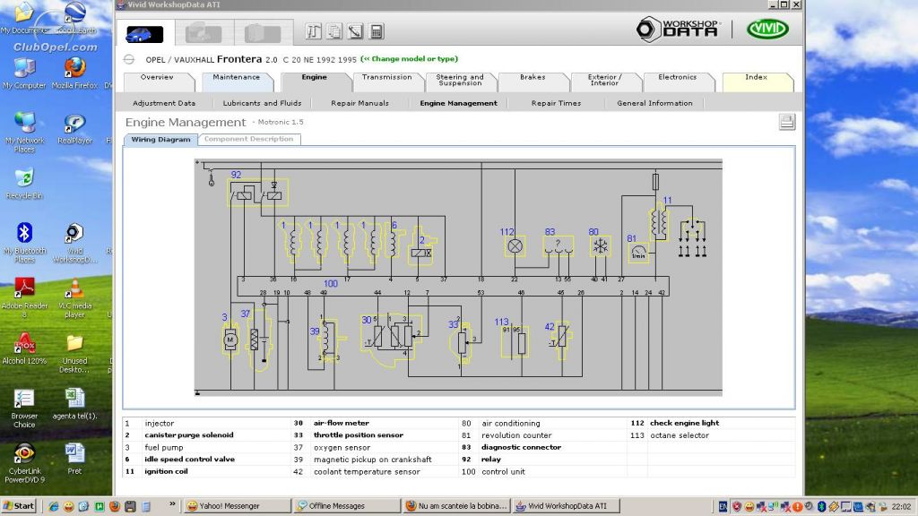The height and width of the screenshot is (516, 918).
Task: Switch to Yahoo! Messenger taskbar button
Action: pos(237,506)
